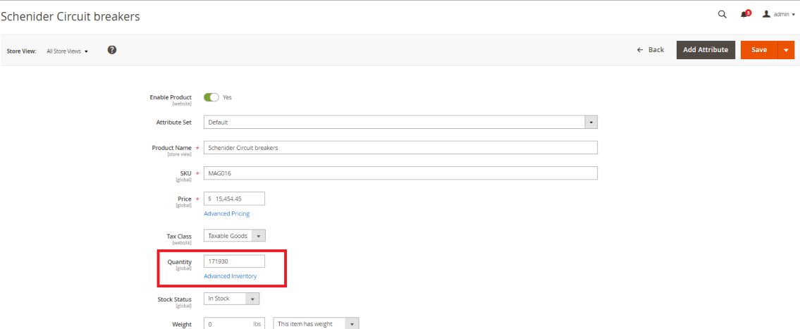Open the Store View switcher
Viewport: 800px width, 329px height.
tap(68, 51)
